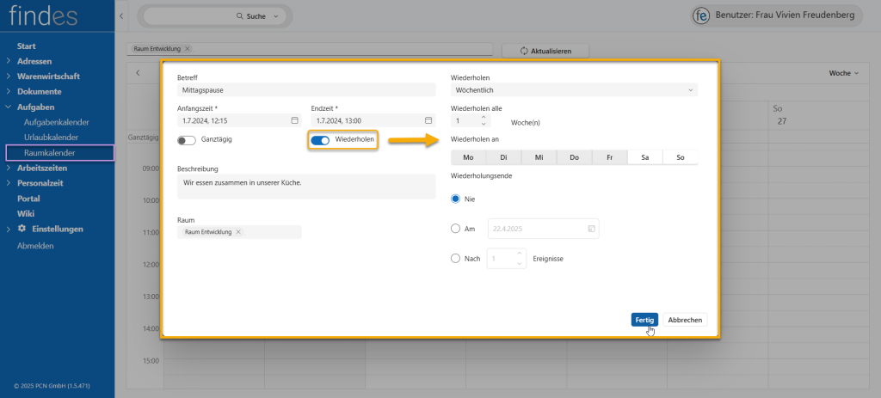Go to the Wiki page
The image size is (881, 398).
tap(26, 214)
